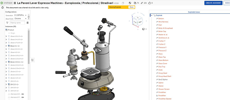This screenshot has width=230, height=100.
Task: Select GH 2.0 <1> in the list
Action: pos(15,84)
